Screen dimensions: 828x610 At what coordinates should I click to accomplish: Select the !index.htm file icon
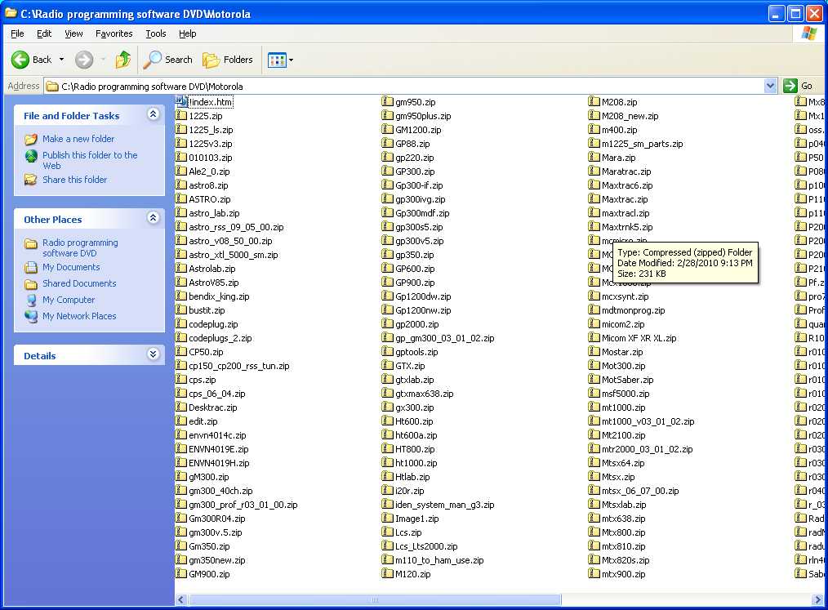[x=182, y=101]
